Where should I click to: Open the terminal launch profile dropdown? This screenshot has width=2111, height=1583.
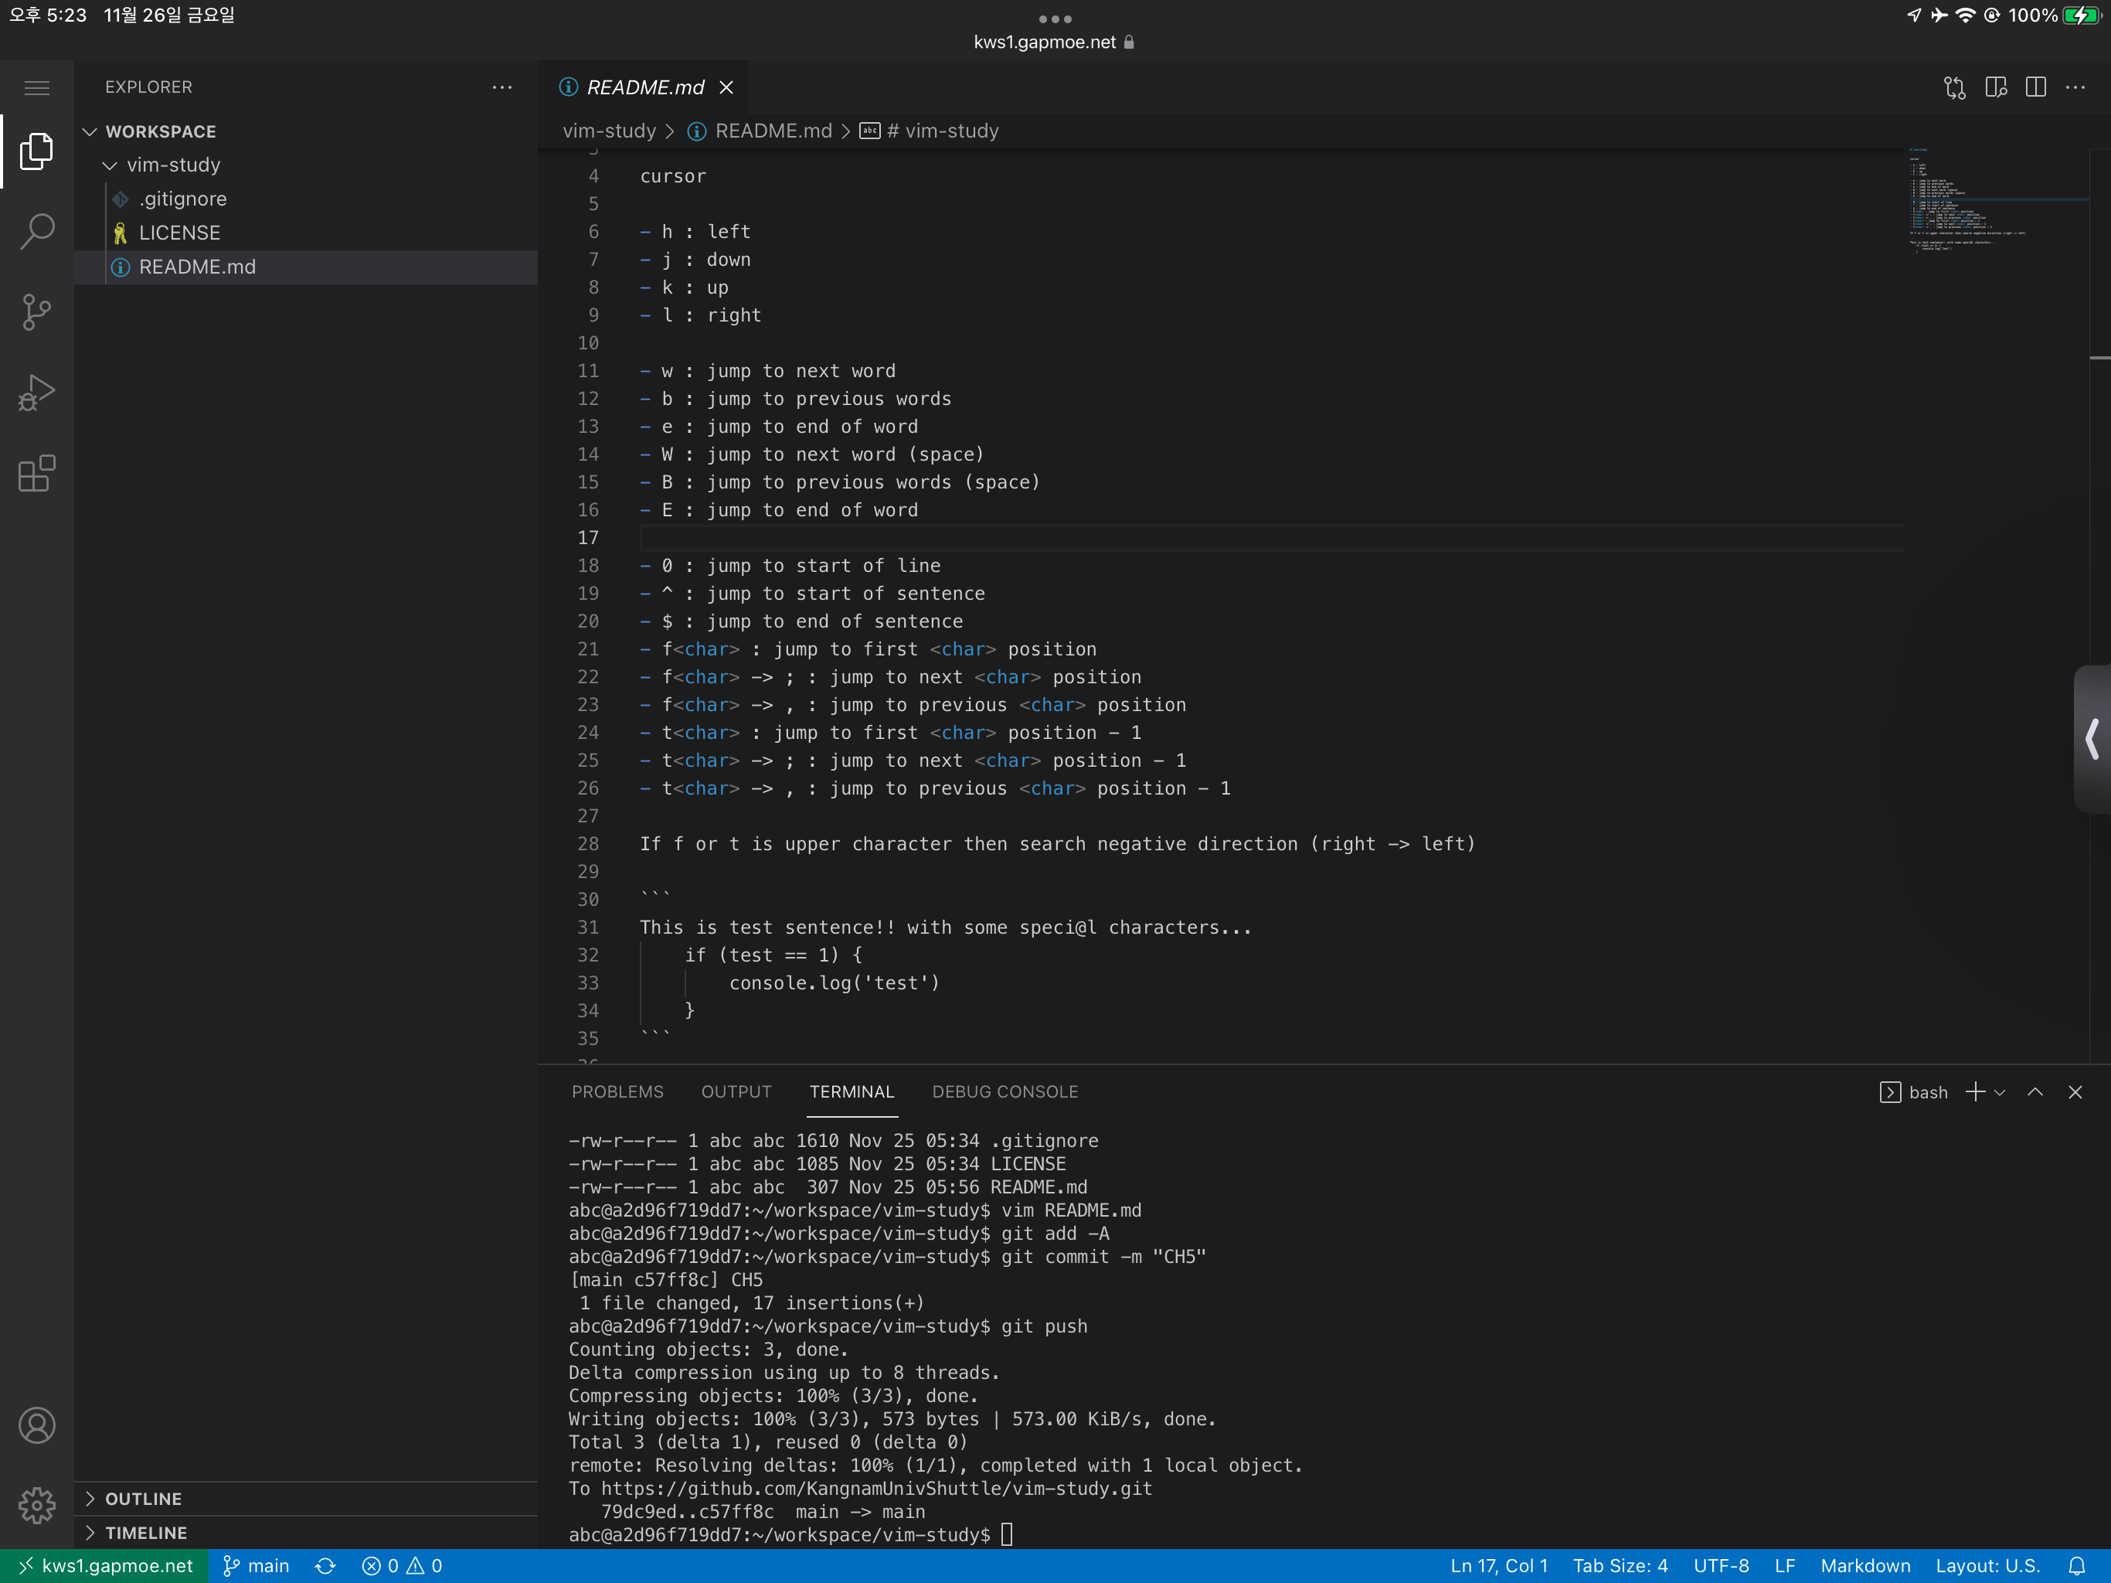(1999, 1092)
